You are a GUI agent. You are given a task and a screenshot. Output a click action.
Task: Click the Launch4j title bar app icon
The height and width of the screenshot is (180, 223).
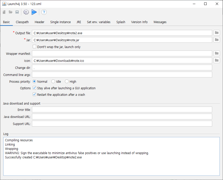pyautogui.click(x=4, y=4)
